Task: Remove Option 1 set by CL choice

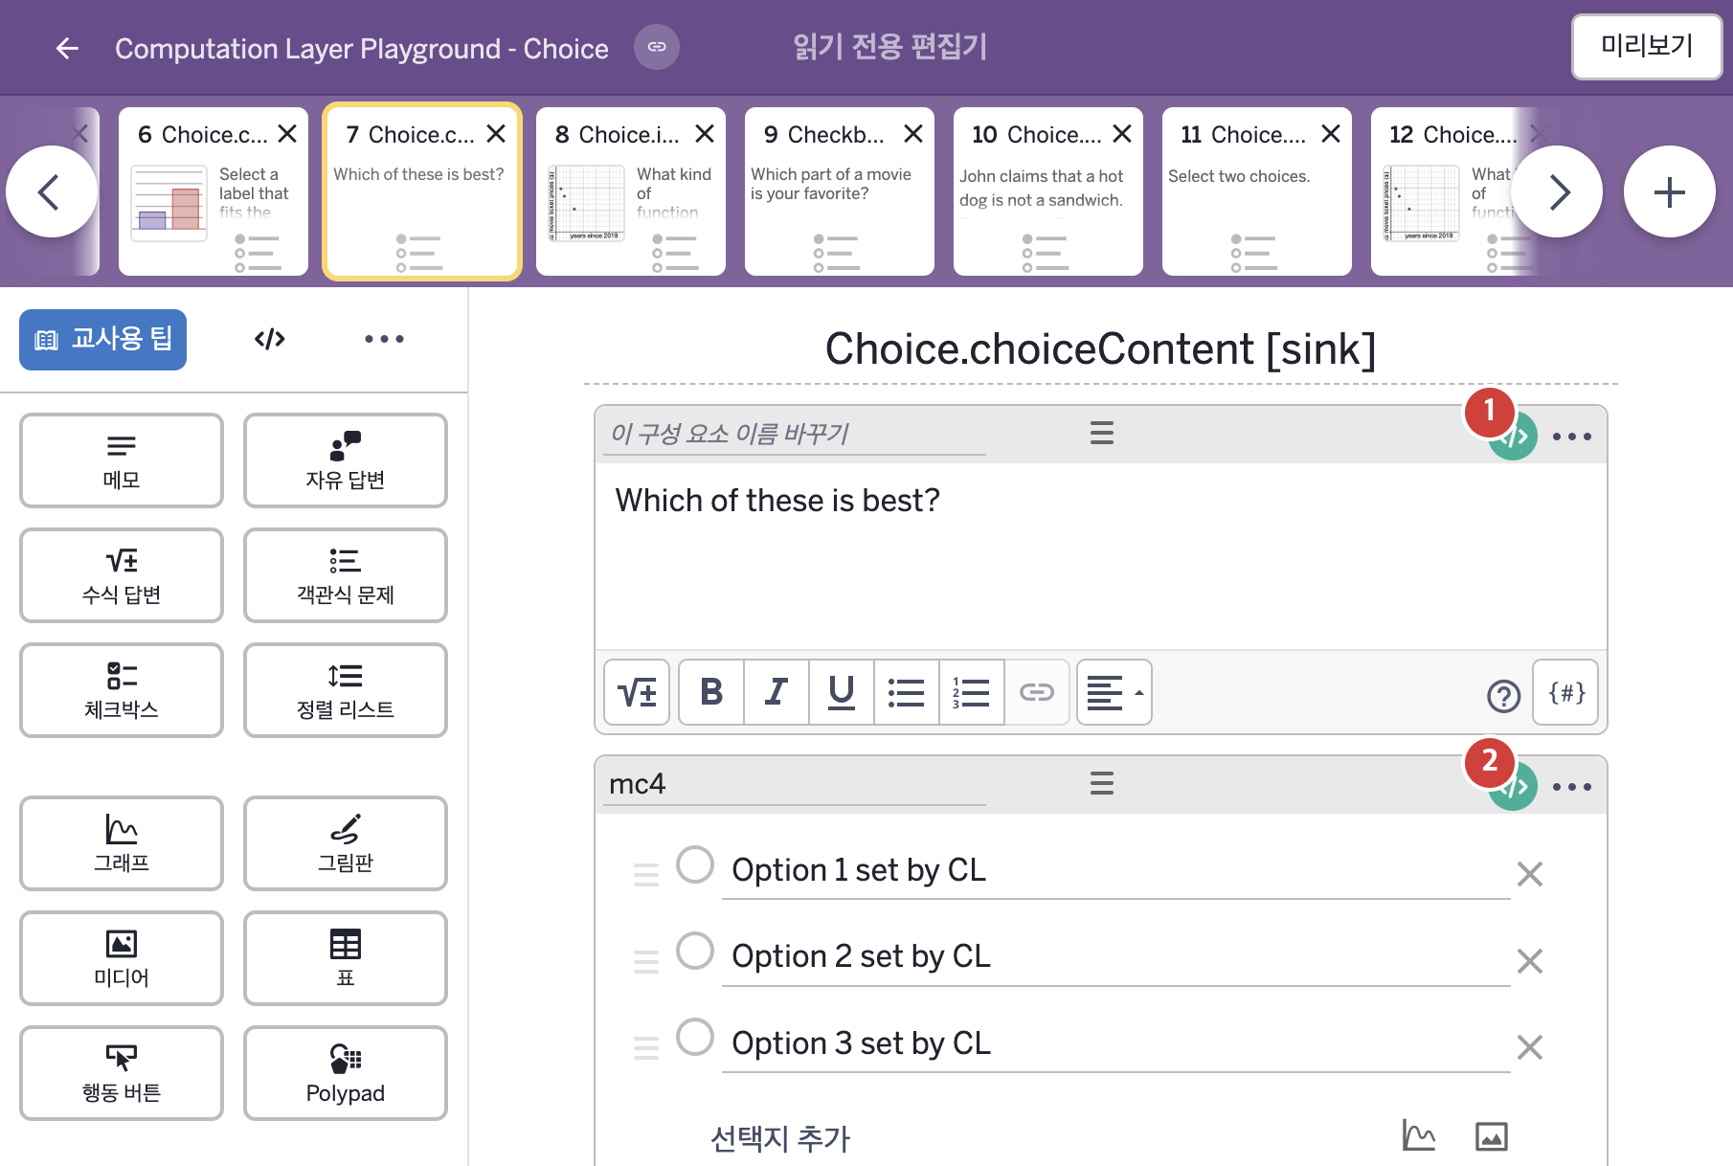Action: pyautogui.click(x=1530, y=874)
